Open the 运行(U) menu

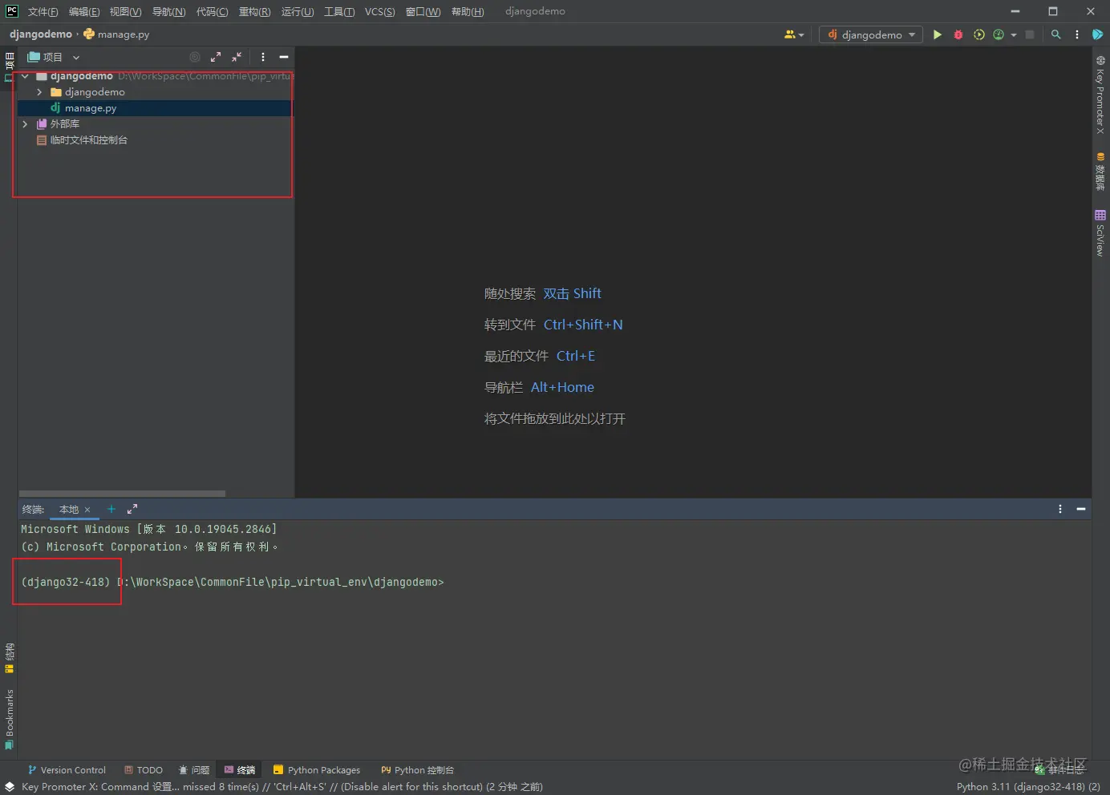298,11
